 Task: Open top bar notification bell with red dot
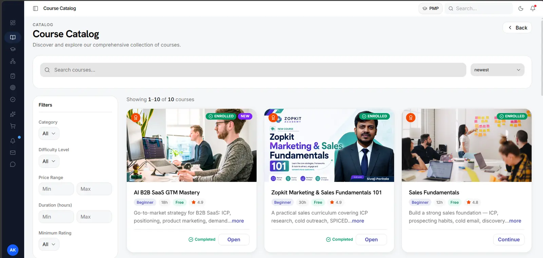point(533,8)
